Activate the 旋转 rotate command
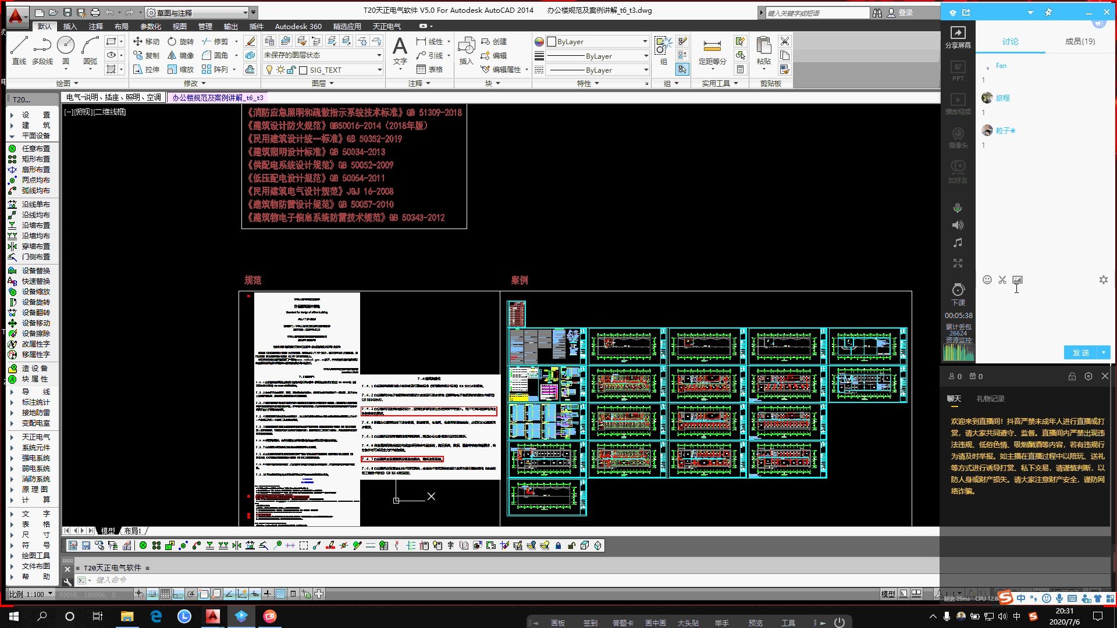The image size is (1117, 628). 180,41
